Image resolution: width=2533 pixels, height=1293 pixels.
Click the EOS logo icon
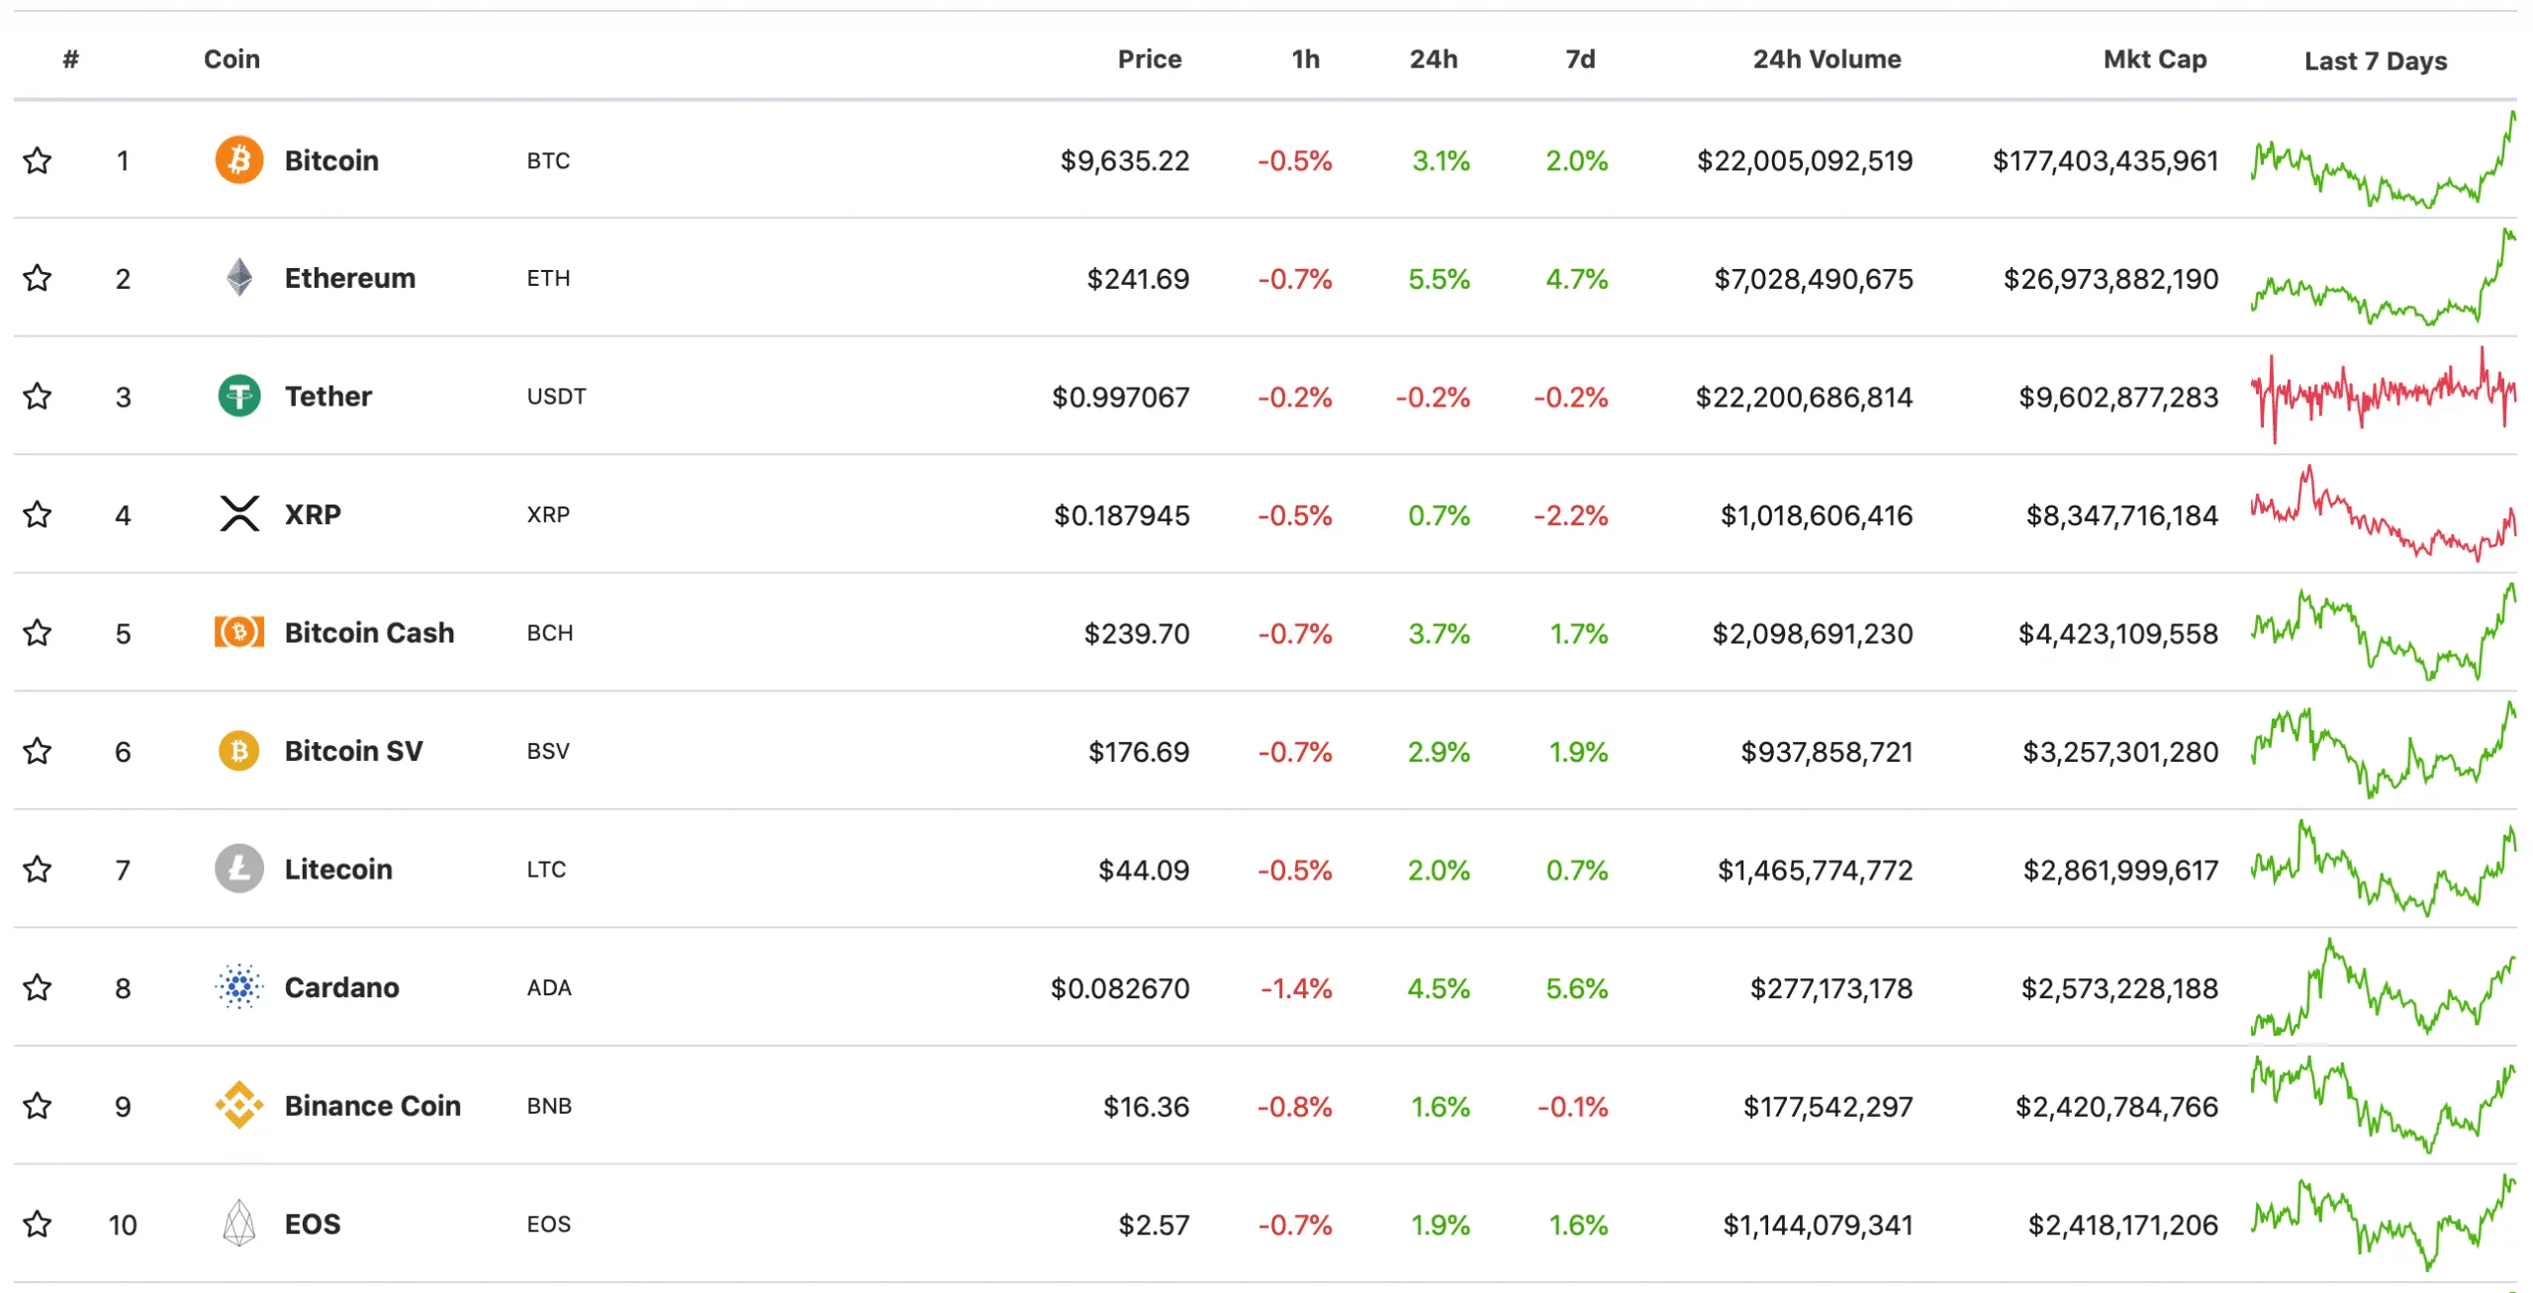coord(238,1224)
